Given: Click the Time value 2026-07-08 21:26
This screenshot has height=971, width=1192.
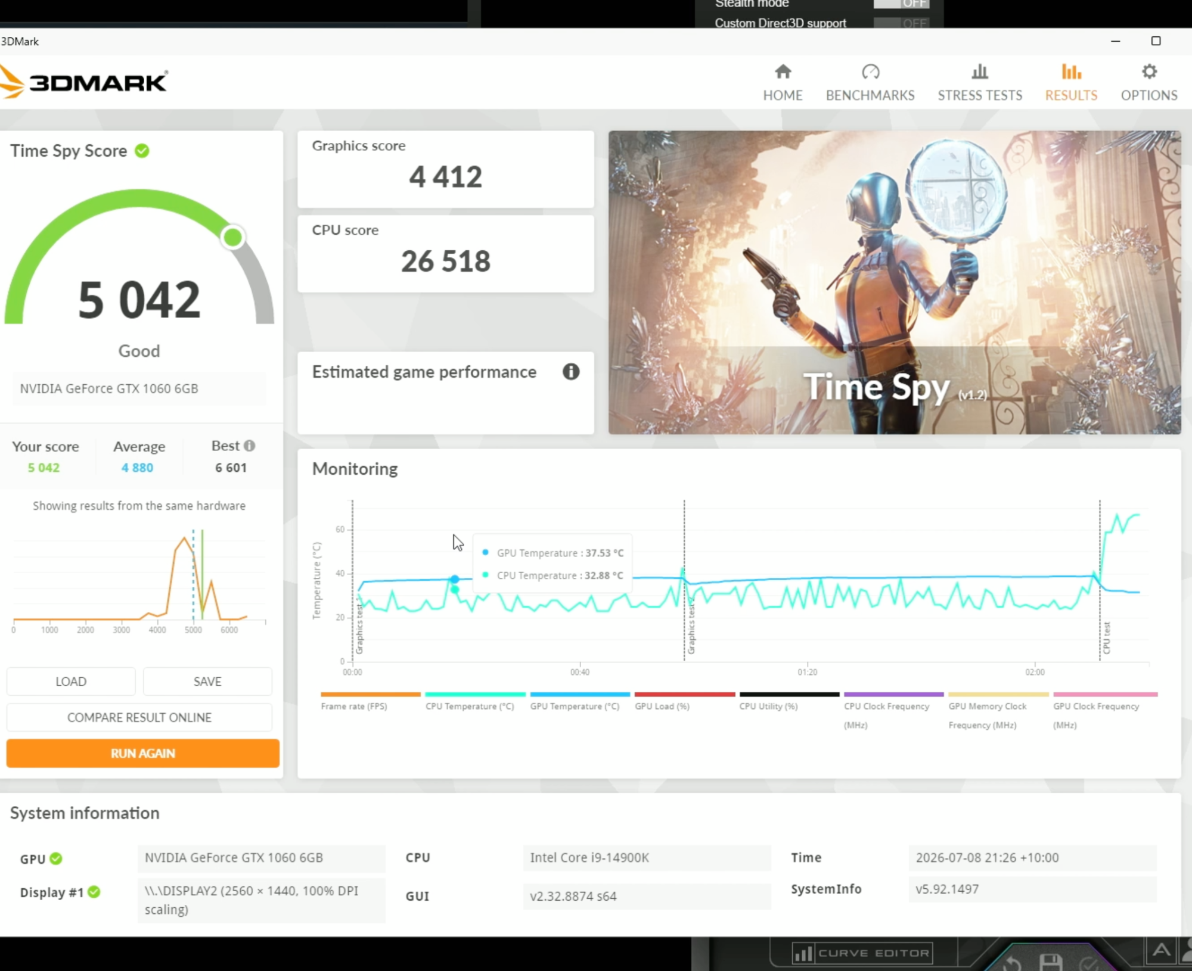Looking at the screenshot, I should pyautogui.click(x=1032, y=857).
